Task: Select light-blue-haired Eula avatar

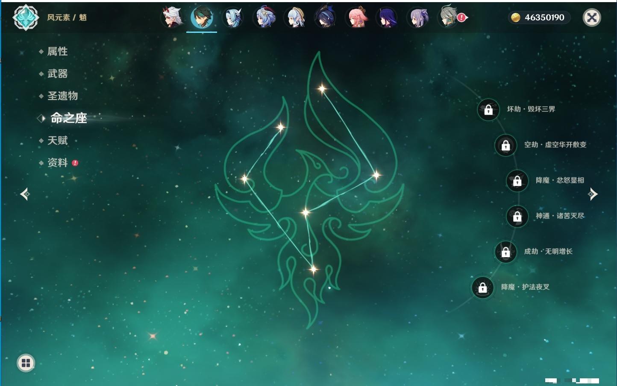Action: [x=233, y=17]
